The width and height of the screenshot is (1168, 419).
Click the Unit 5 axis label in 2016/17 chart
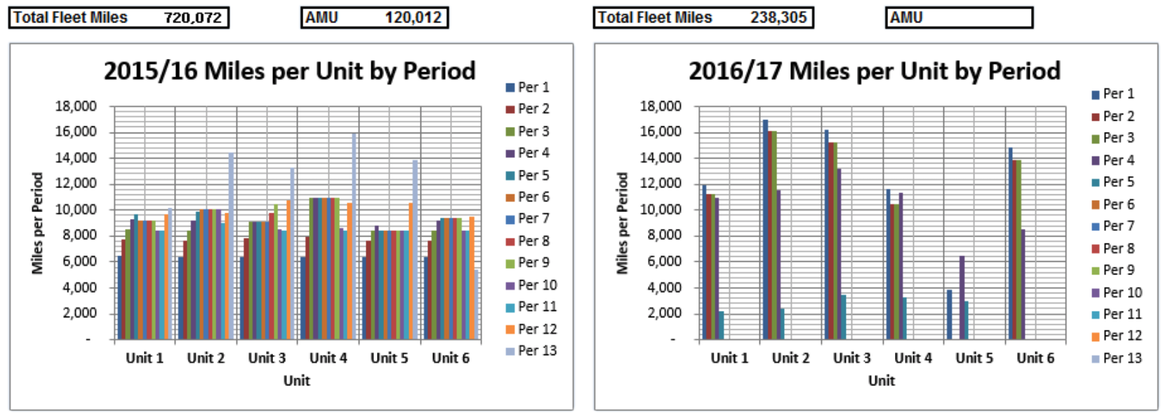[974, 358]
